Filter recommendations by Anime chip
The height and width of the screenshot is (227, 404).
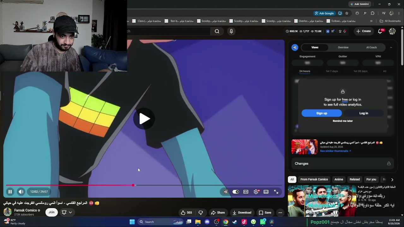point(339,179)
